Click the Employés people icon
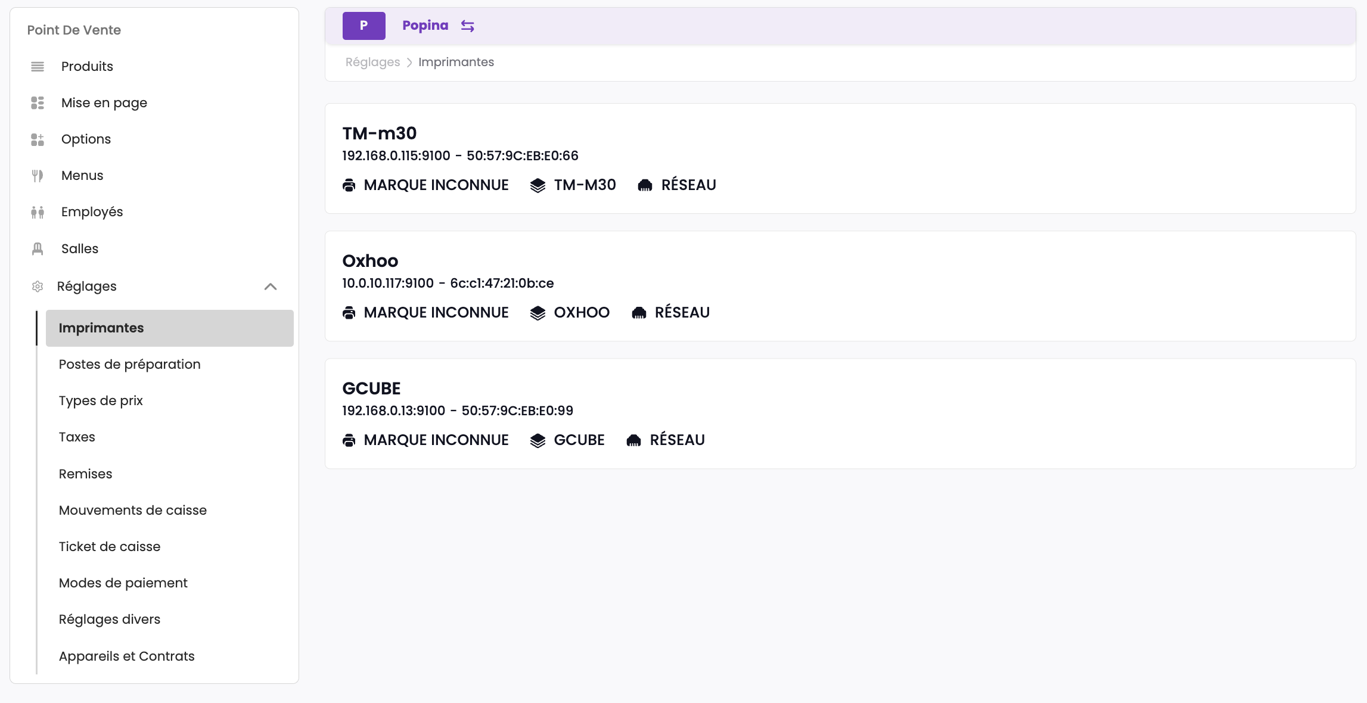Viewport: 1367px width, 703px height. pos(38,212)
